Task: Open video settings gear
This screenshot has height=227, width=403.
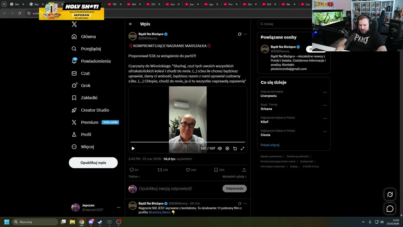Action: pyautogui.click(x=227, y=148)
